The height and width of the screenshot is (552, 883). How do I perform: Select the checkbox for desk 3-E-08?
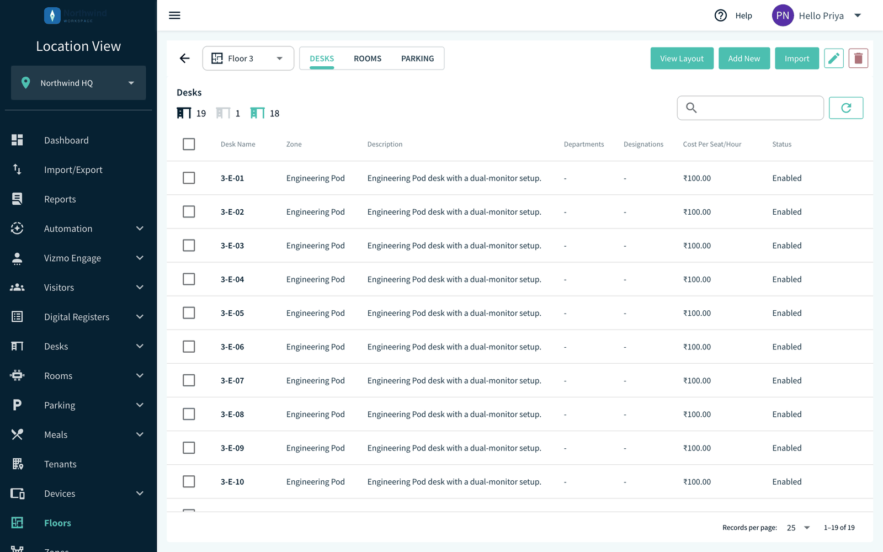[189, 414]
